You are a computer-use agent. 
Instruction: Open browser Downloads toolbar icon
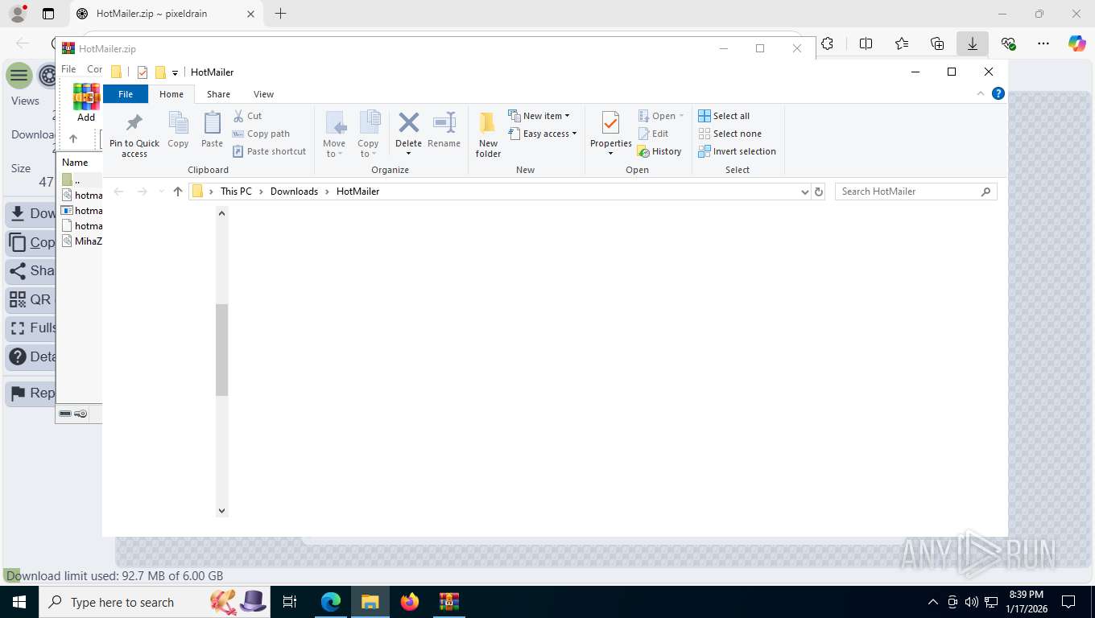tap(973, 44)
